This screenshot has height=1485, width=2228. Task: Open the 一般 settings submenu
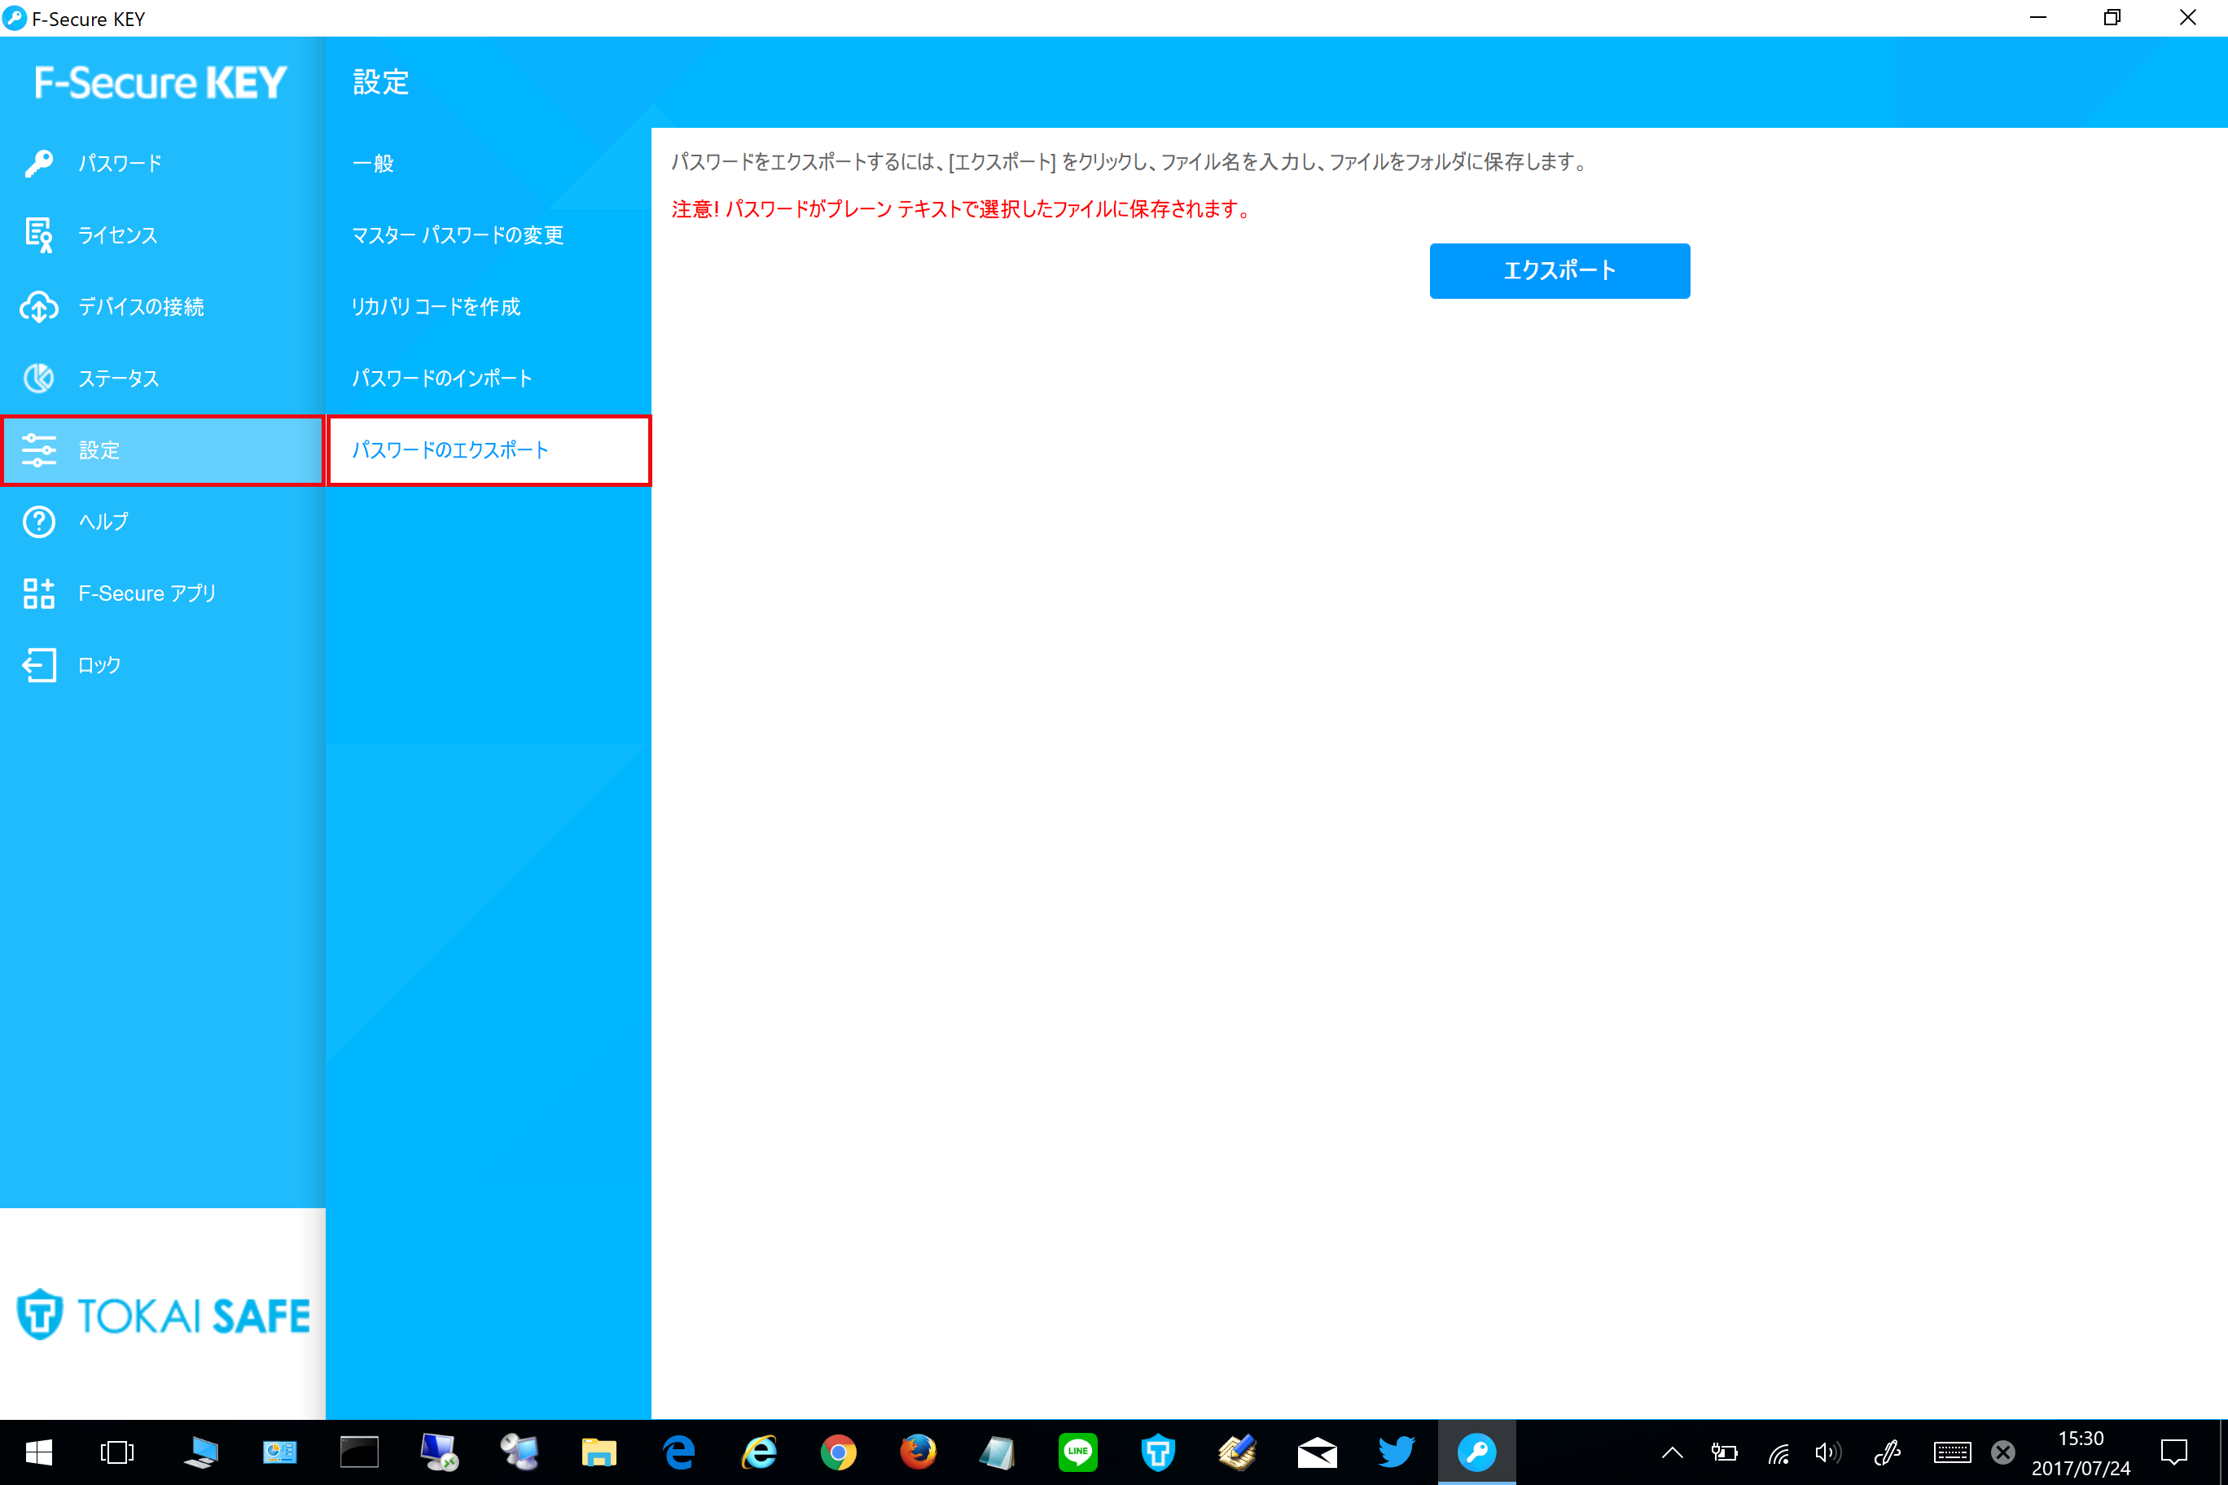[x=373, y=163]
